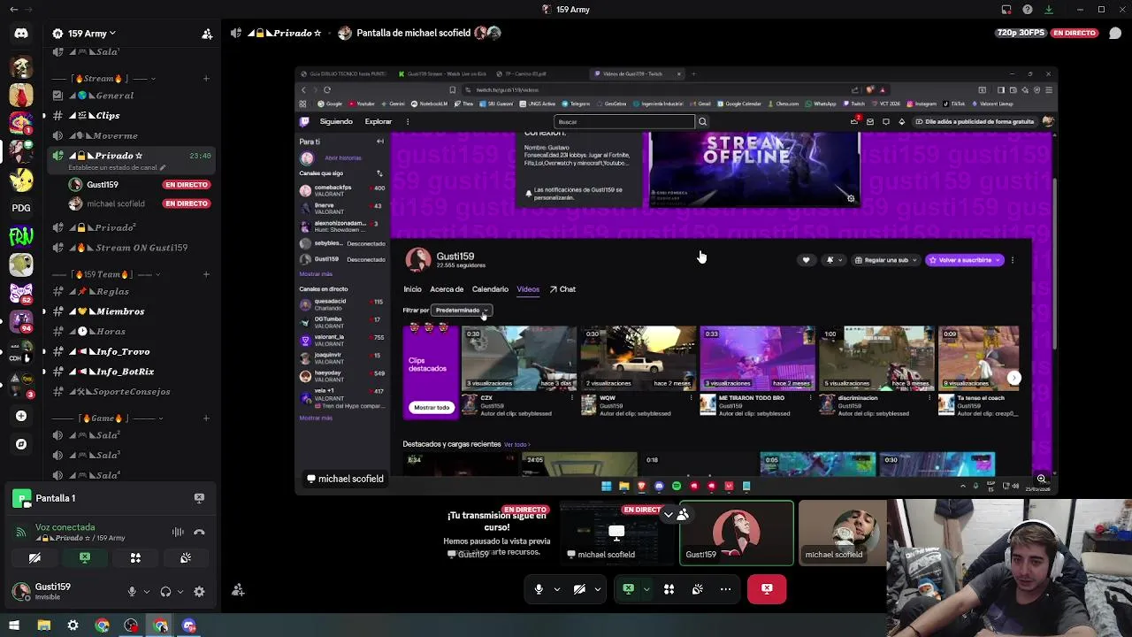Open Discord from Windows taskbar
The image size is (1132, 637).
coord(189,625)
